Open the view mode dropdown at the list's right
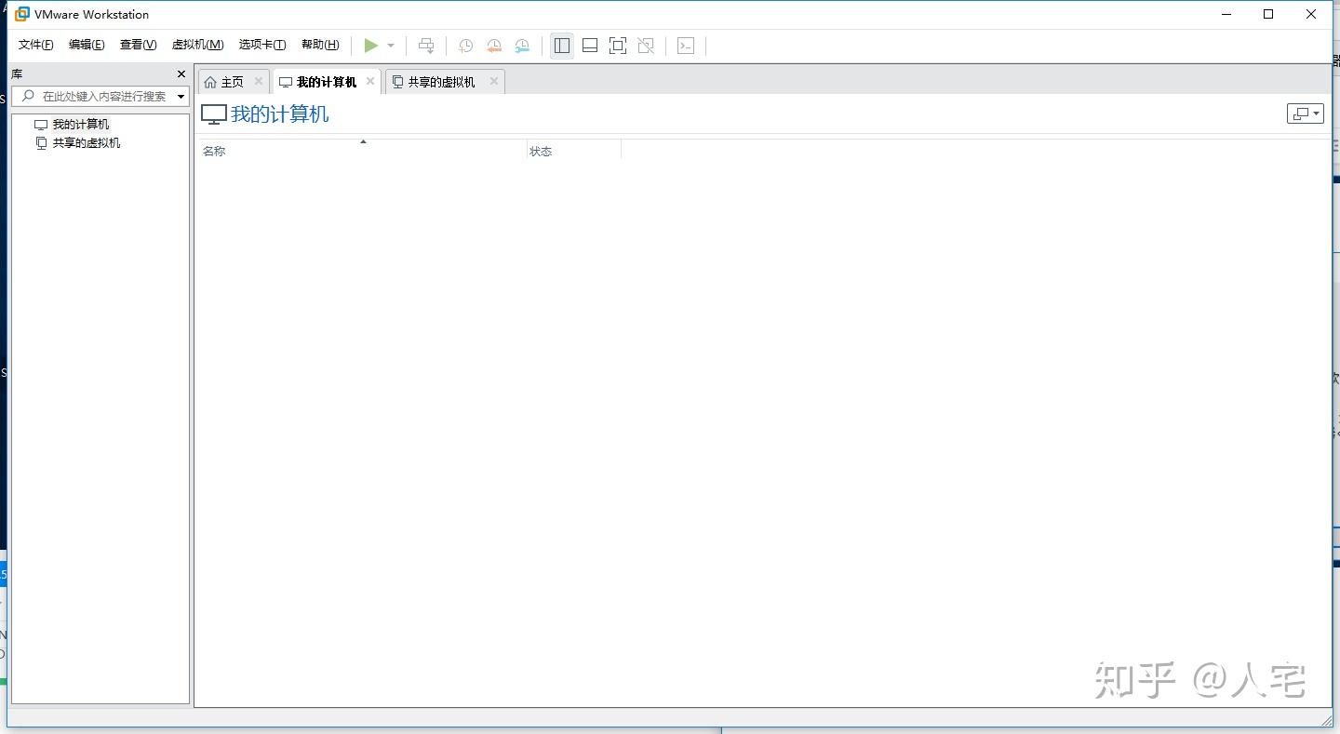This screenshot has height=734, width=1340. tap(1305, 113)
